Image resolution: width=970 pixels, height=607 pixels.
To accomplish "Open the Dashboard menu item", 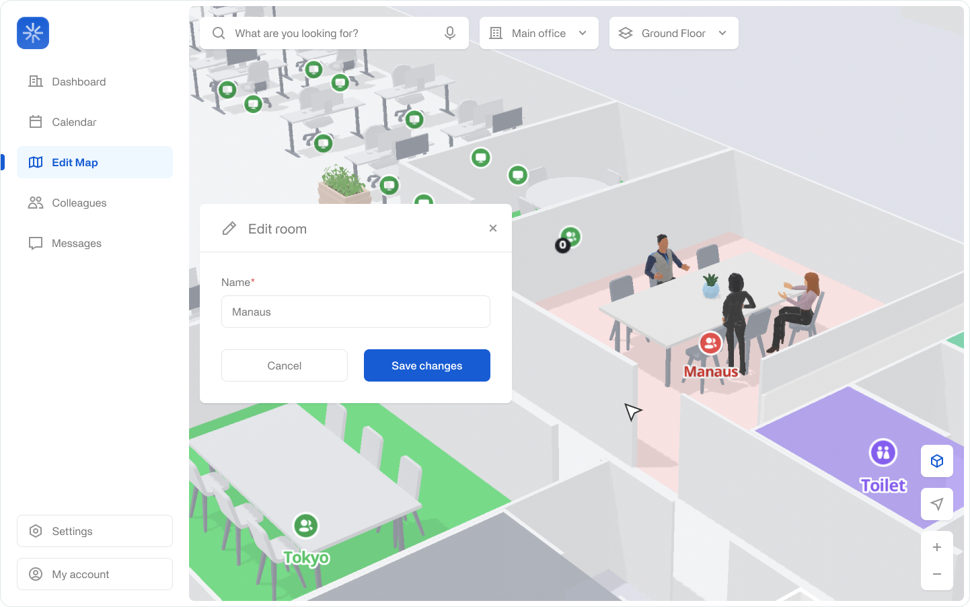I will pyautogui.click(x=79, y=81).
